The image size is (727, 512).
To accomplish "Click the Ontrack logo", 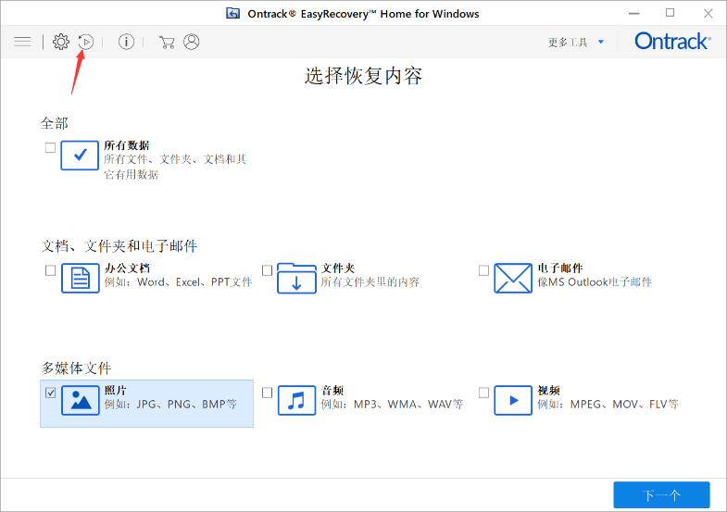I will point(672,42).
